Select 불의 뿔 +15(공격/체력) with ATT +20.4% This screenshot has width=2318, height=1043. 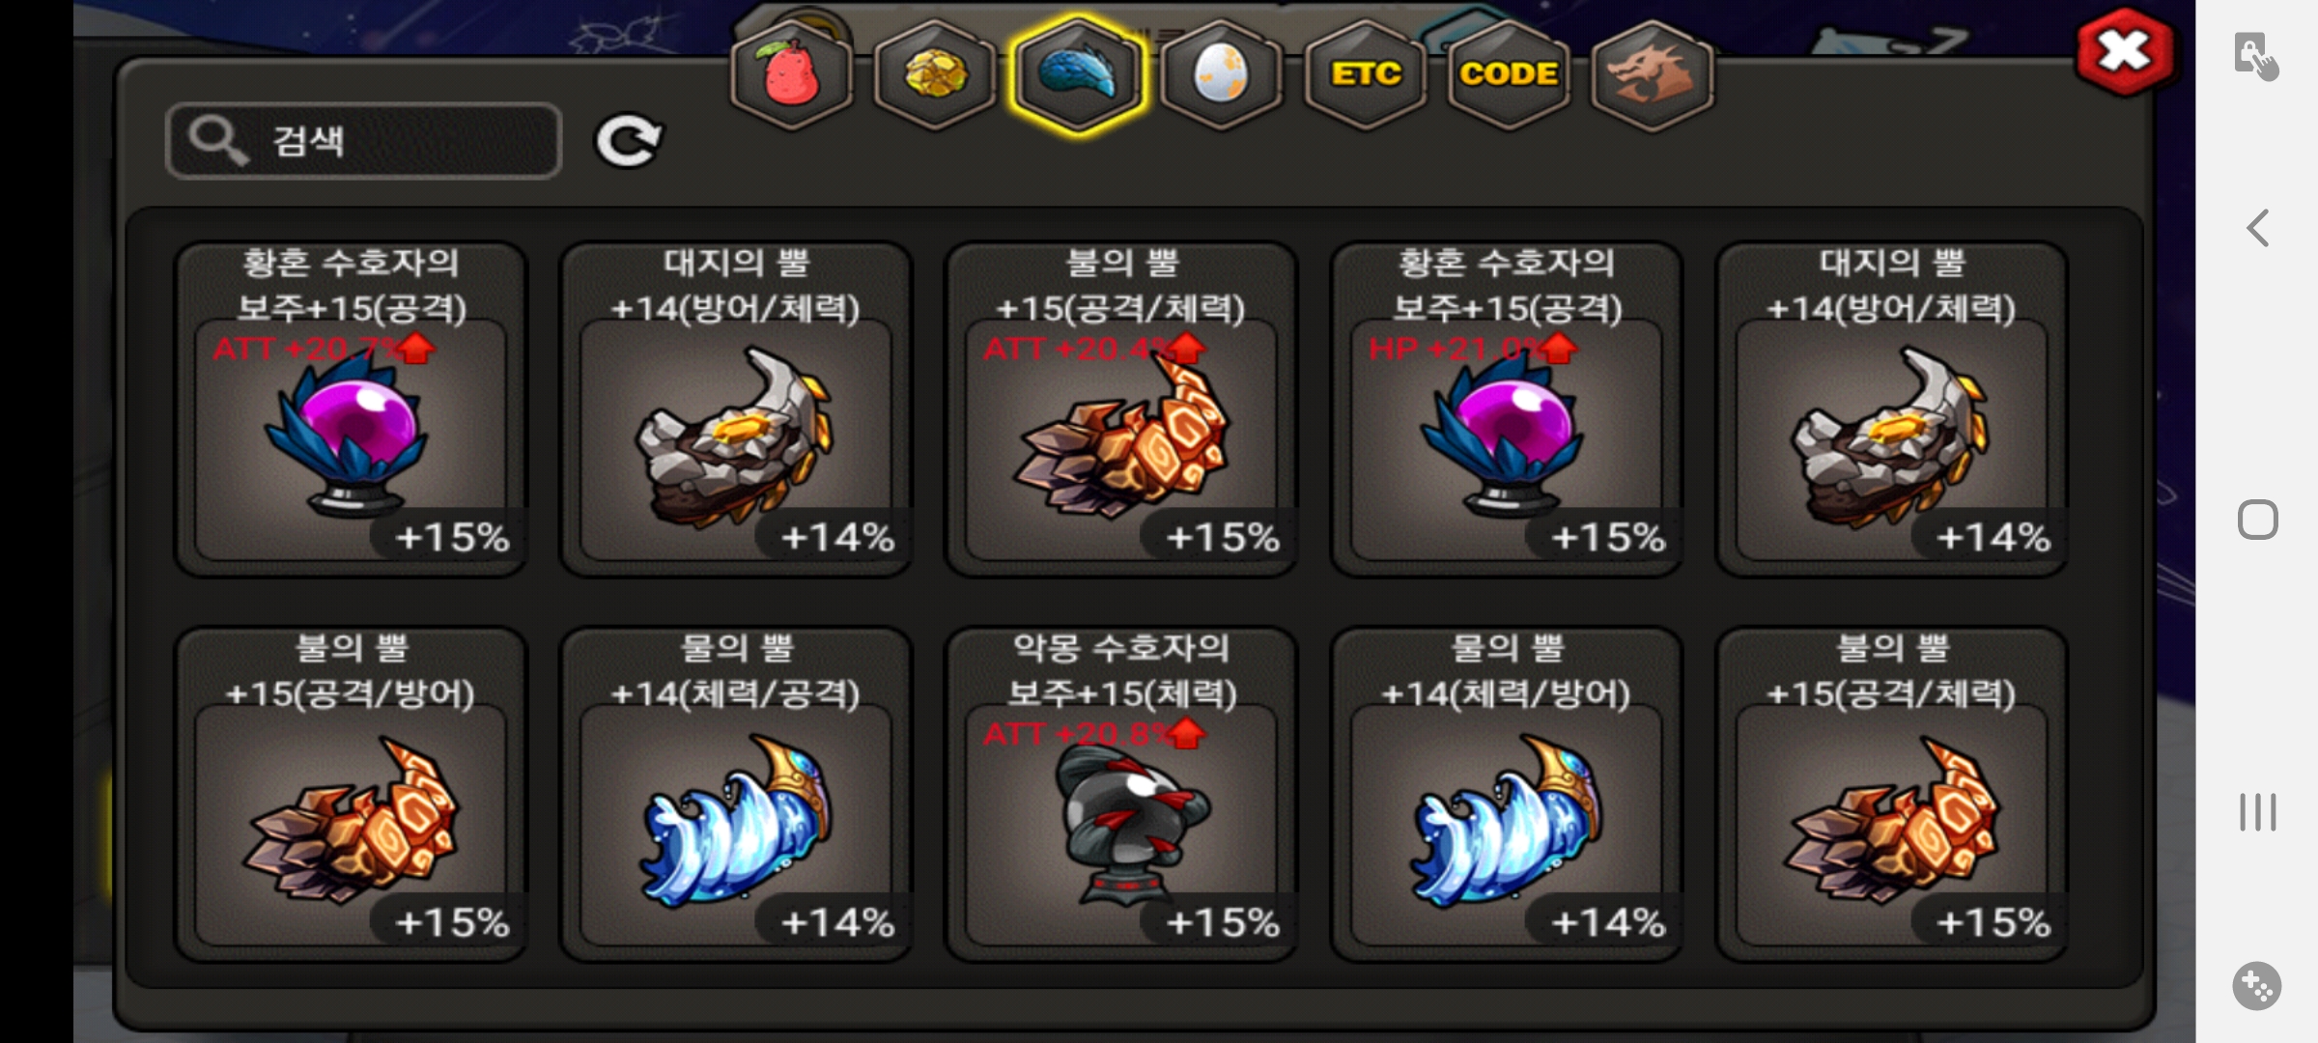[1120, 409]
